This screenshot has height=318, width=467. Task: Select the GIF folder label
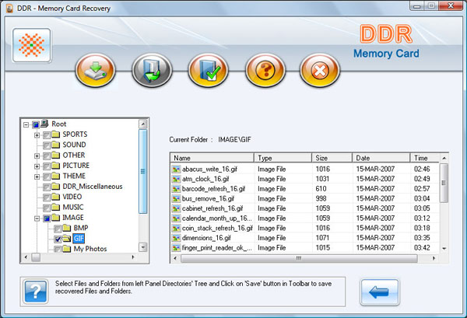coord(79,238)
